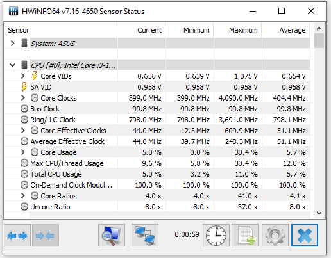Viewport: 331px width, 258px height.
Task: Start logging with the sheet plus icon
Action: click(245, 236)
